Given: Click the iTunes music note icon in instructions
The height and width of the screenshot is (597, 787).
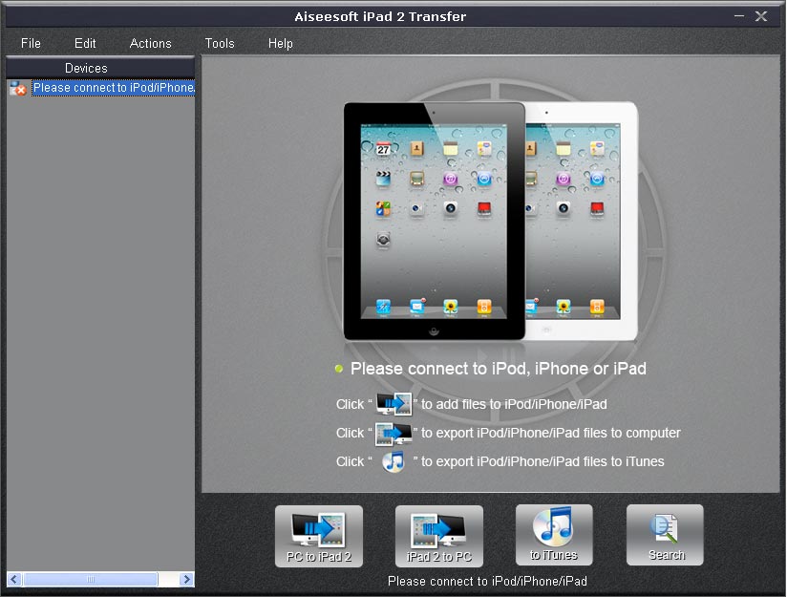Looking at the screenshot, I should tap(393, 461).
